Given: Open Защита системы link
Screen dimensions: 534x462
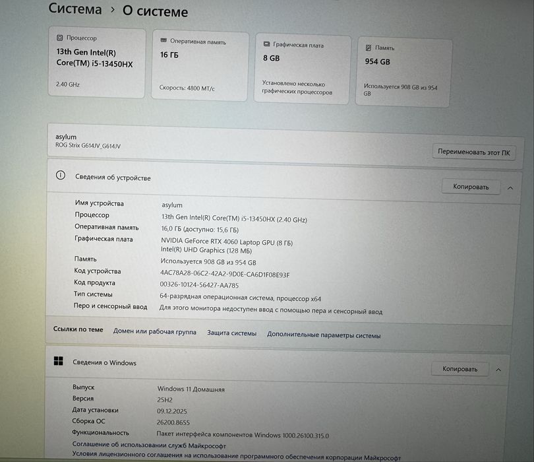Looking at the screenshot, I should pyautogui.click(x=231, y=333).
